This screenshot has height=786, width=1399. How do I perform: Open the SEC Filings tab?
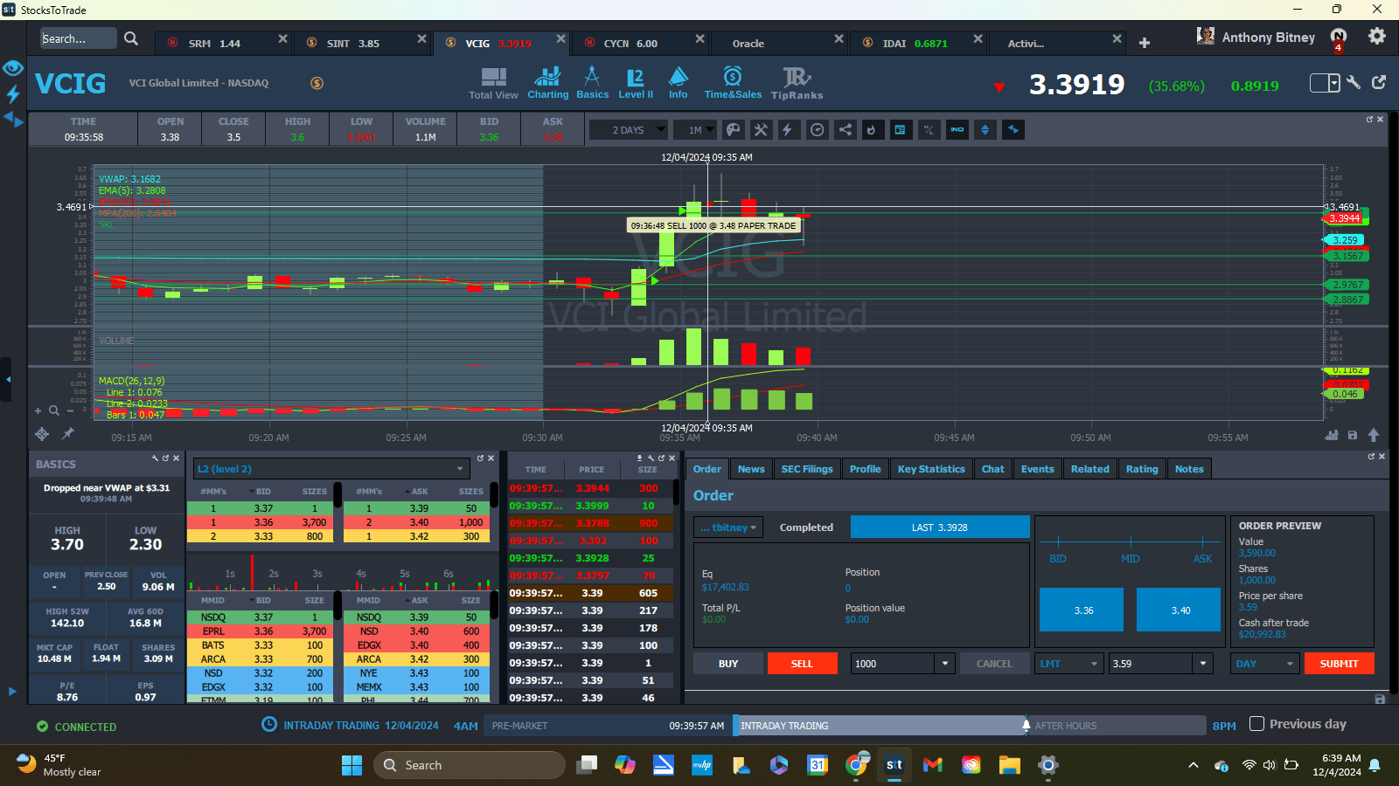[806, 469]
